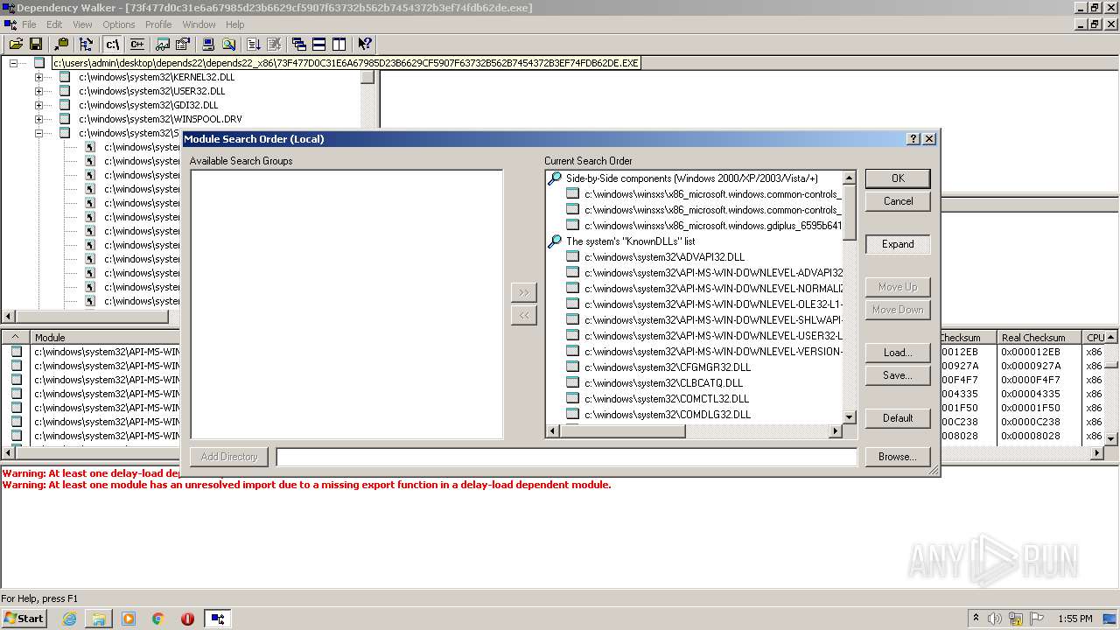Open System Information toolbar icon
The height and width of the screenshot is (630, 1120).
(x=208, y=44)
